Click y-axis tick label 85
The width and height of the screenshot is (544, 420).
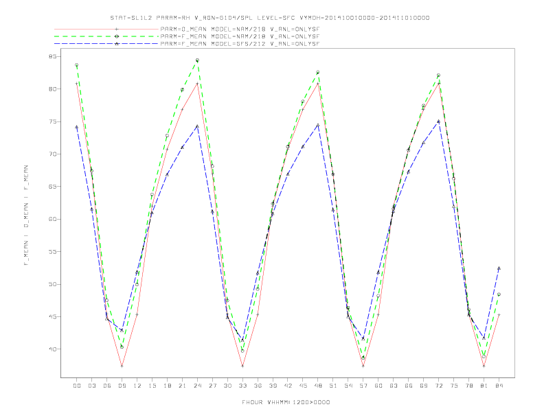click(x=52, y=56)
